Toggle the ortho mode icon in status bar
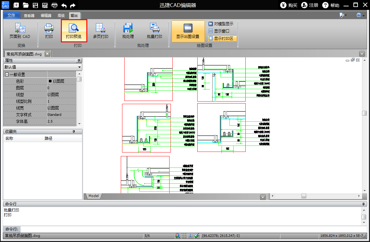The image size is (370, 242). tap(190, 236)
